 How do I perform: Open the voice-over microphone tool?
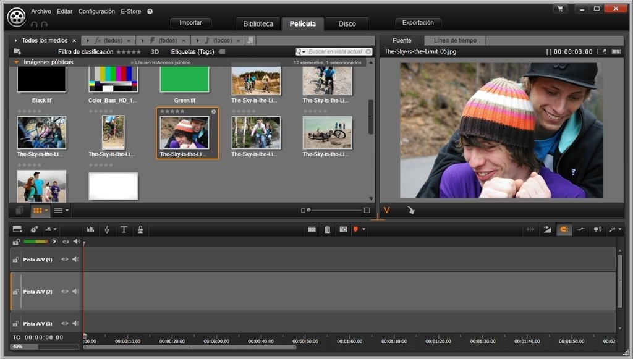point(140,229)
